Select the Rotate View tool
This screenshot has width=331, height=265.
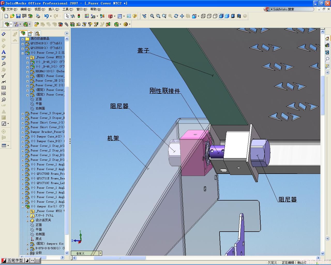176,16
